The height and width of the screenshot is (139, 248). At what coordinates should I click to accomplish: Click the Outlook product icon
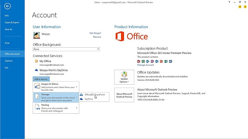click(x=157, y=61)
